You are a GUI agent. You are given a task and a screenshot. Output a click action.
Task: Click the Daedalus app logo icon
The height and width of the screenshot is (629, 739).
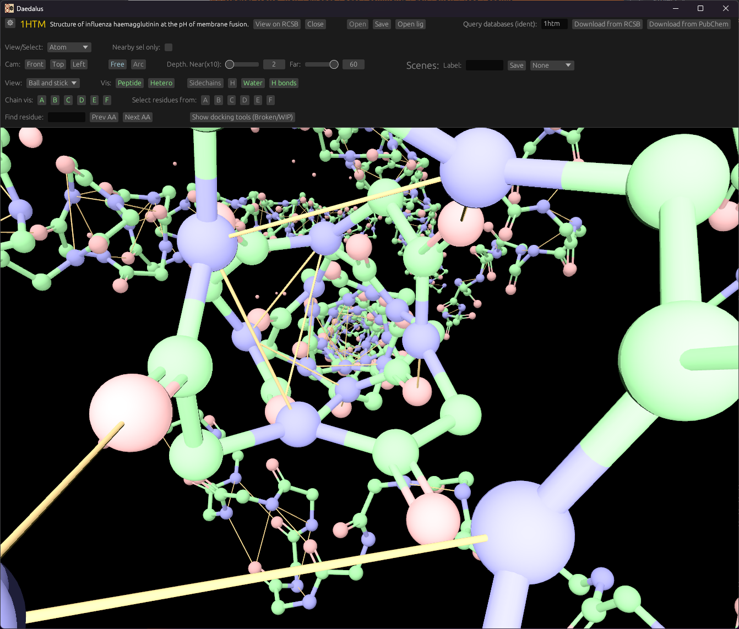click(x=9, y=8)
